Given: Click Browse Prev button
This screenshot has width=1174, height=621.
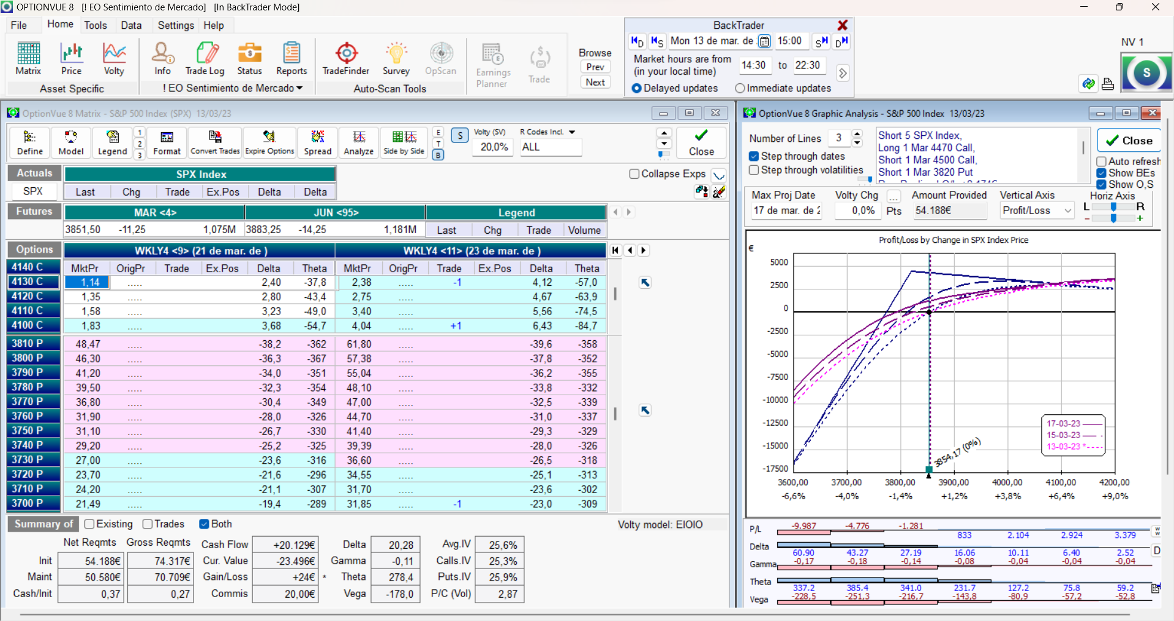Looking at the screenshot, I should [x=595, y=67].
